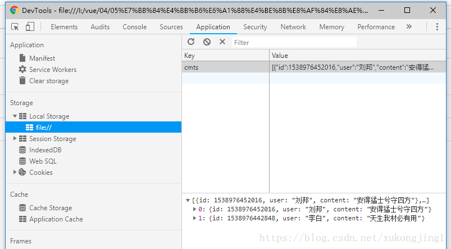Open Application Cache in the sidebar
Image resolution: width=451 pixels, height=249 pixels.
click(56, 219)
